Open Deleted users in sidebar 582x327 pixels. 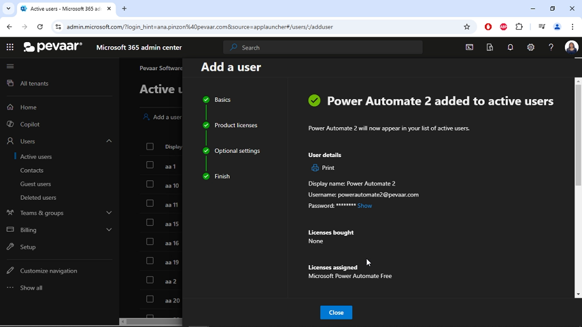point(38,198)
